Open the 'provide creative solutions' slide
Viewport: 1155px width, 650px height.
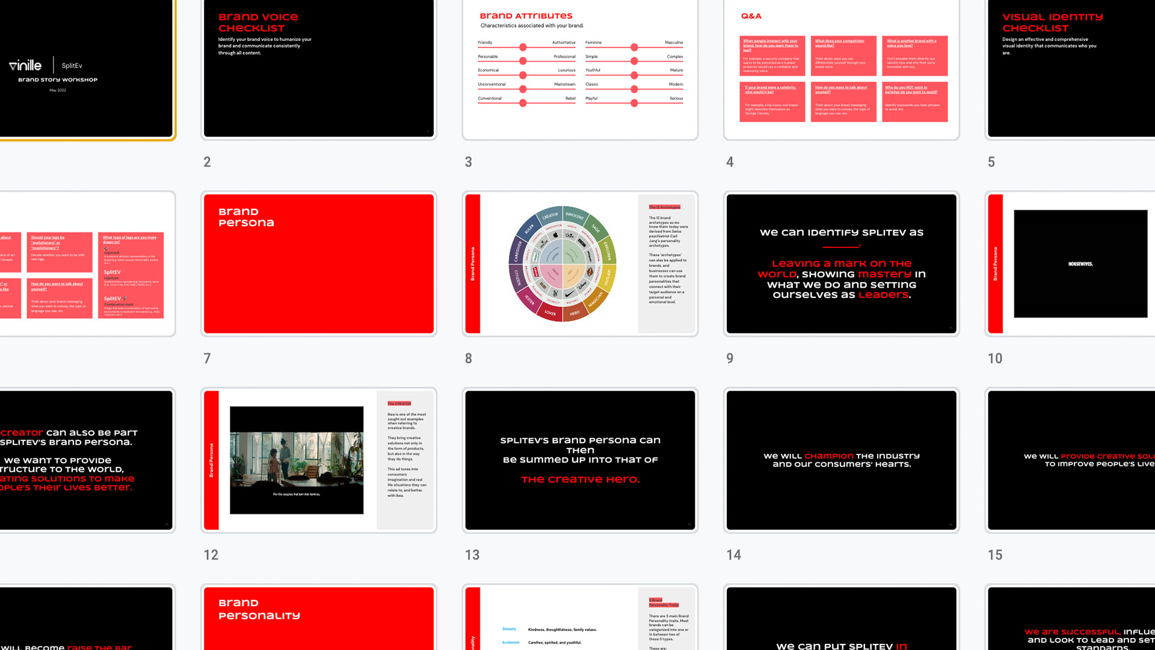point(1071,460)
